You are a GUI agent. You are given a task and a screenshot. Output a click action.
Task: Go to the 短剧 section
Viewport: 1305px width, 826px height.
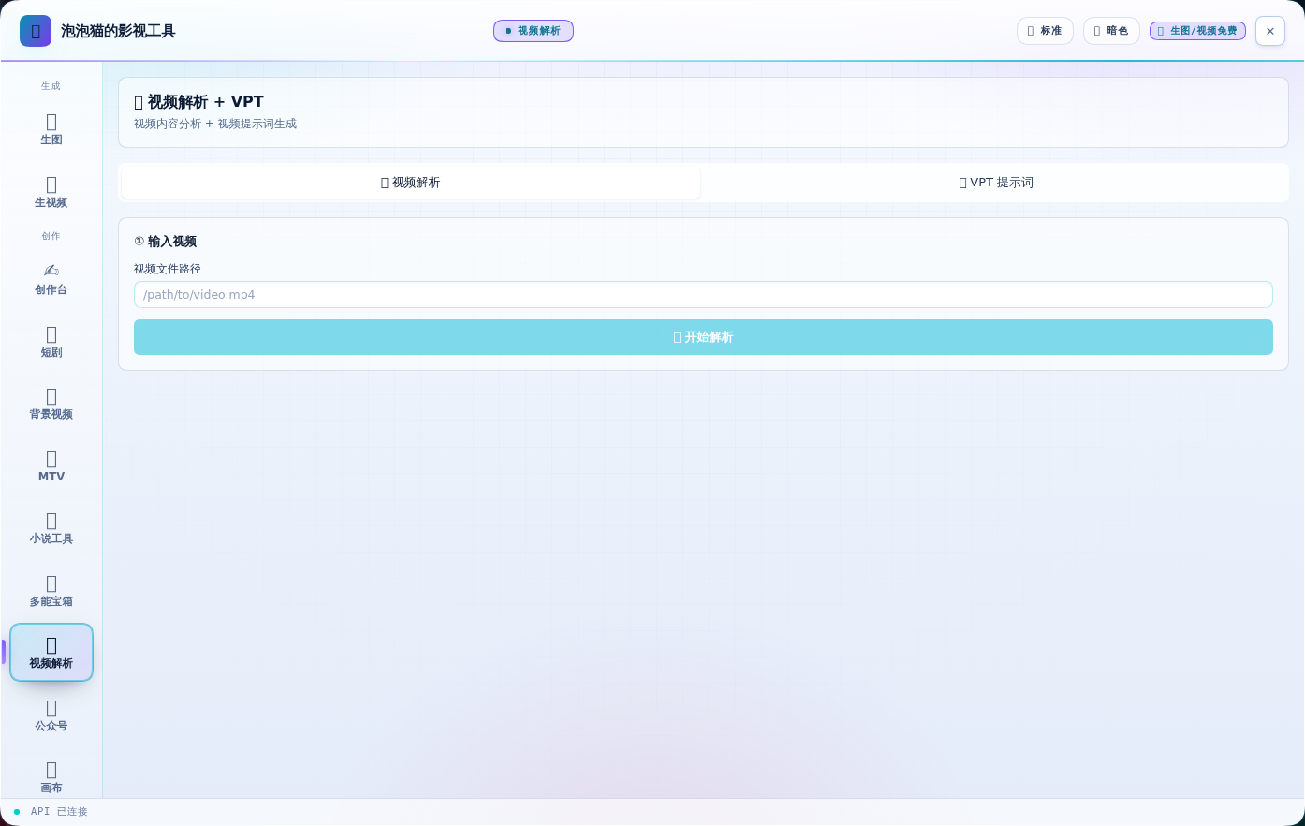click(x=51, y=342)
